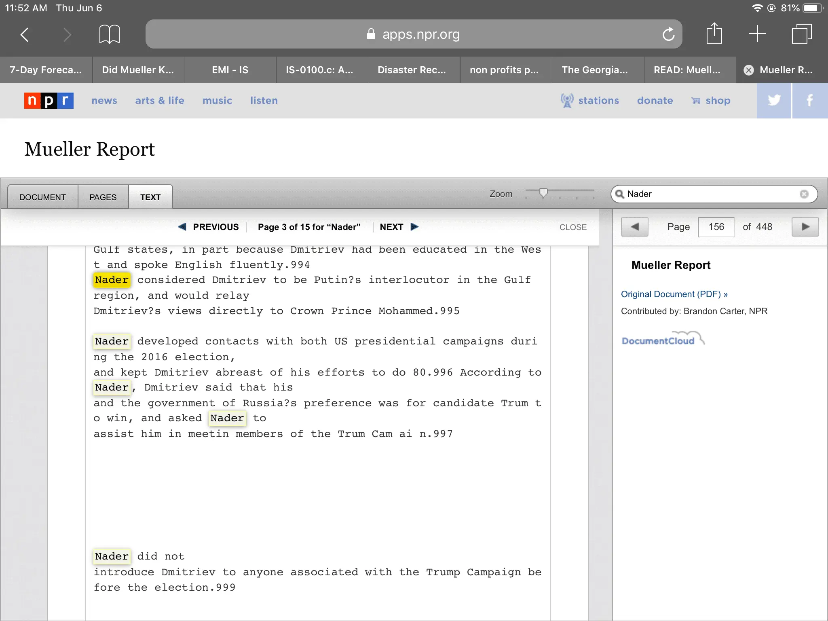Click the Zoom slider handle
The height and width of the screenshot is (621, 828).
coord(543,193)
